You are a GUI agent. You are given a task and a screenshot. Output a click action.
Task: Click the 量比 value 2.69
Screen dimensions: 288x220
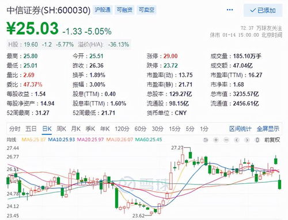point(29,75)
